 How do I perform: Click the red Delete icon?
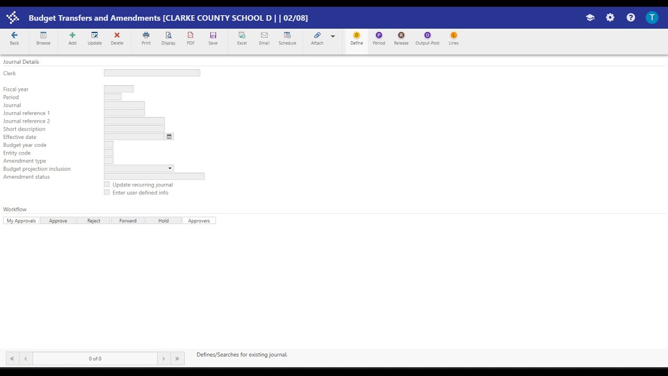coord(117,36)
